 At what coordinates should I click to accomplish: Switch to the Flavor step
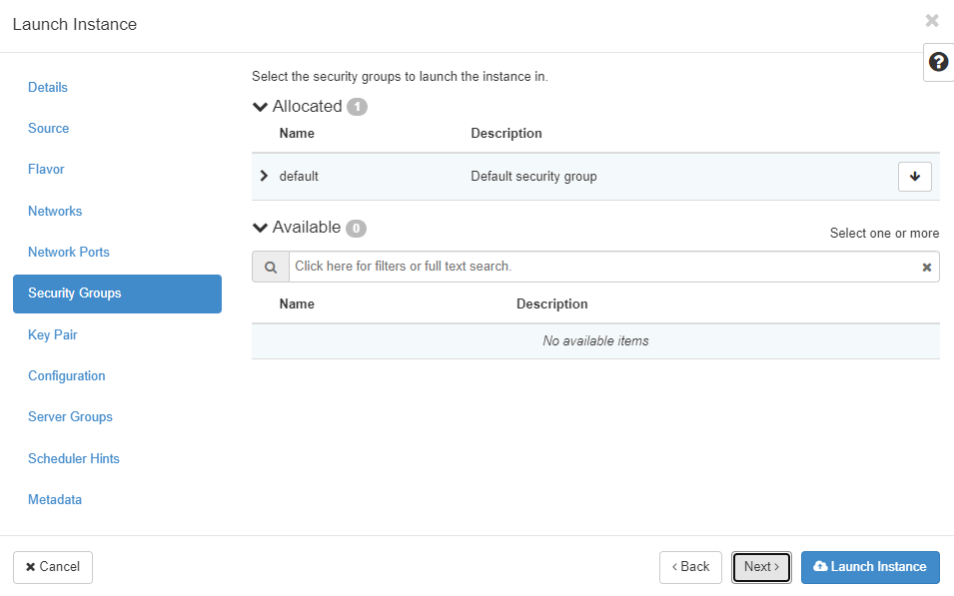point(46,170)
